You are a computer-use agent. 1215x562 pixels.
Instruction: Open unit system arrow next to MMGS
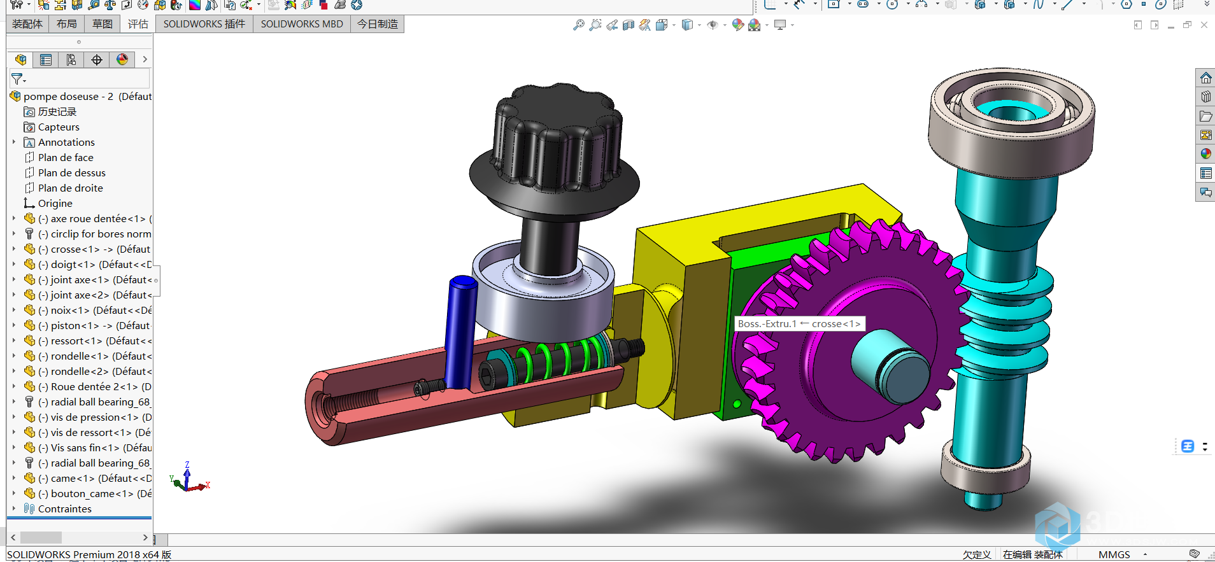pos(1145,554)
